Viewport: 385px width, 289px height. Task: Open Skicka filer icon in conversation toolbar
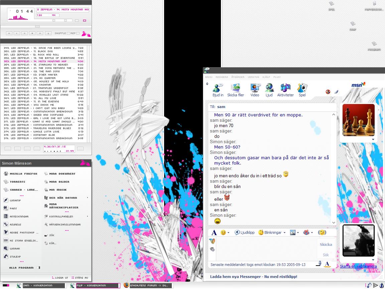click(236, 90)
